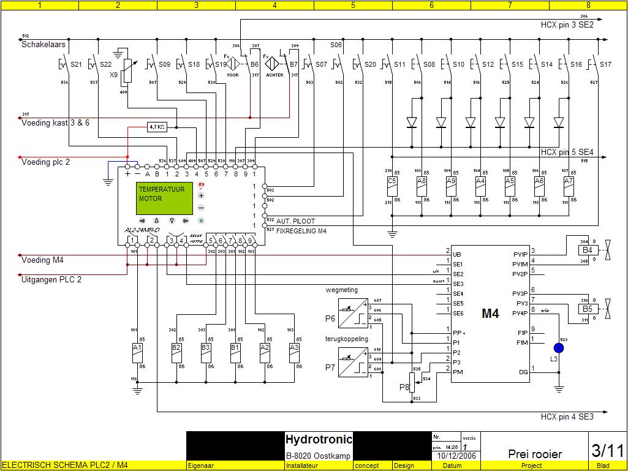Toggle switch S21 in the Schakelaars row
628x471 pixels.
(x=63, y=64)
